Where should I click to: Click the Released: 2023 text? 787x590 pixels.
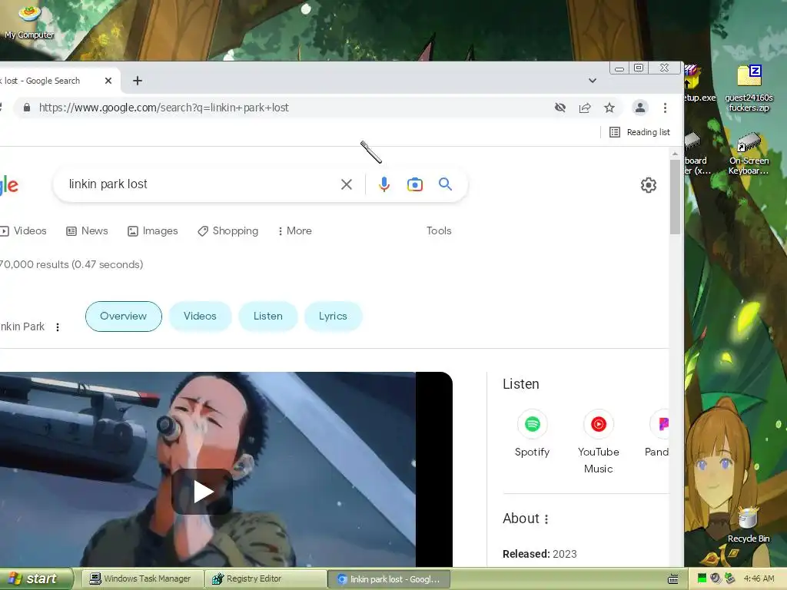pos(540,554)
